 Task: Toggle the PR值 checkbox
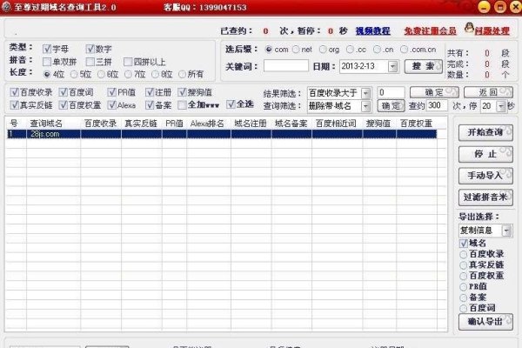pyautogui.click(x=112, y=92)
